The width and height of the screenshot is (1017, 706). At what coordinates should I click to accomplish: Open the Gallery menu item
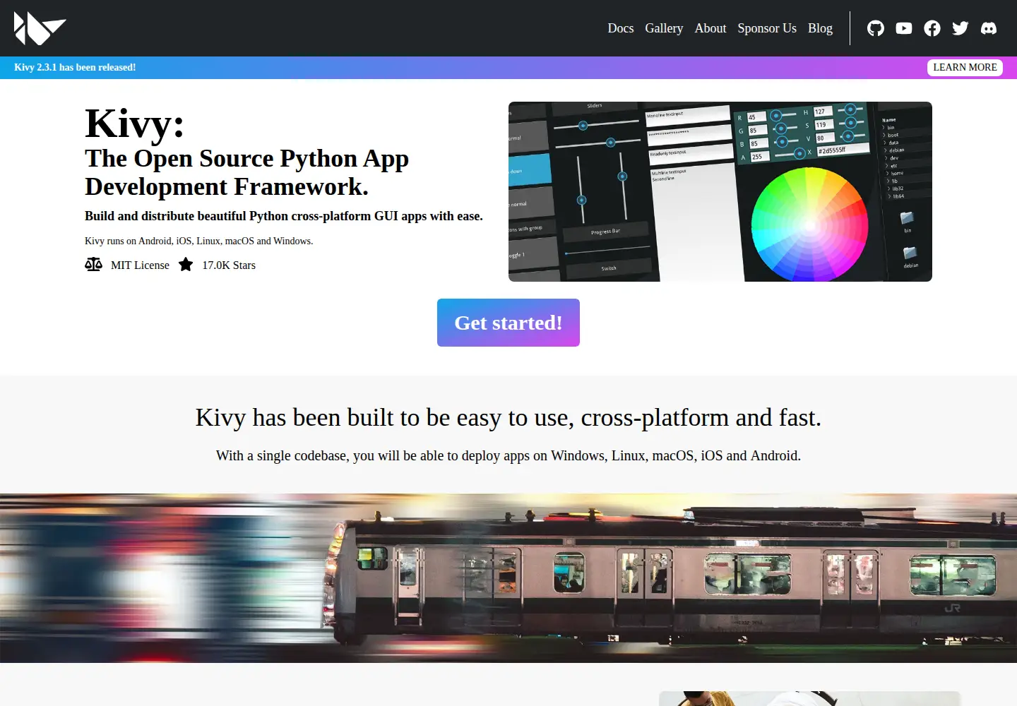tap(664, 28)
